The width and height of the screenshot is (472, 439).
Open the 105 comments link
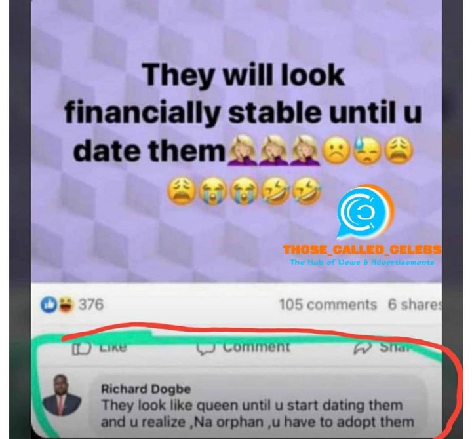point(328,305)
